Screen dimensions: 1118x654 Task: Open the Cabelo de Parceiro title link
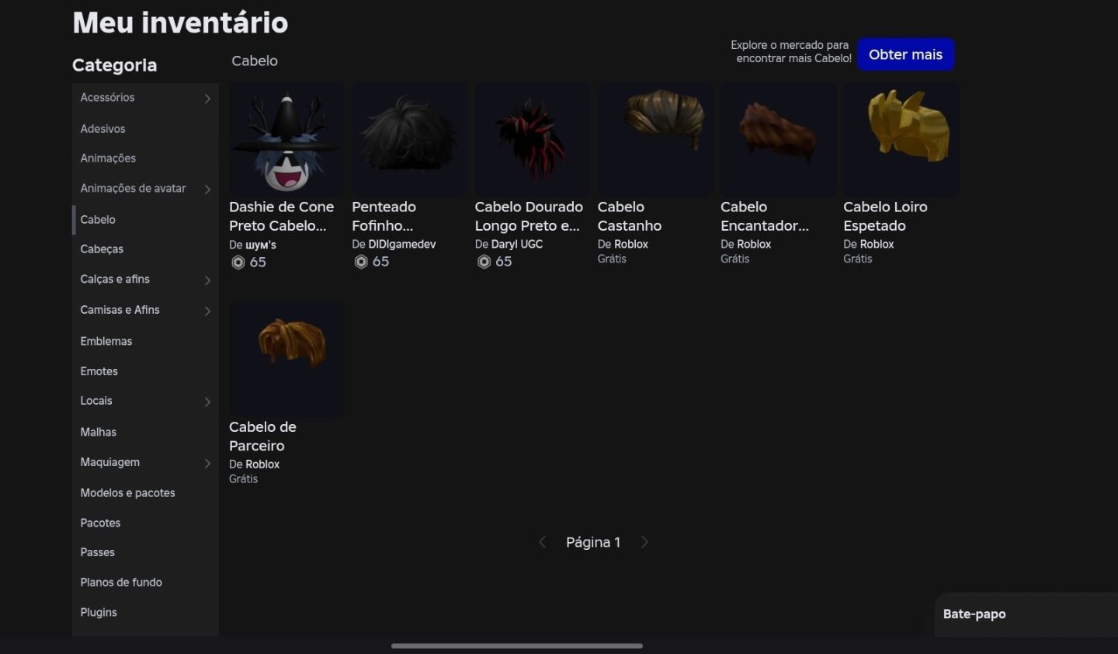click(262, 437)
